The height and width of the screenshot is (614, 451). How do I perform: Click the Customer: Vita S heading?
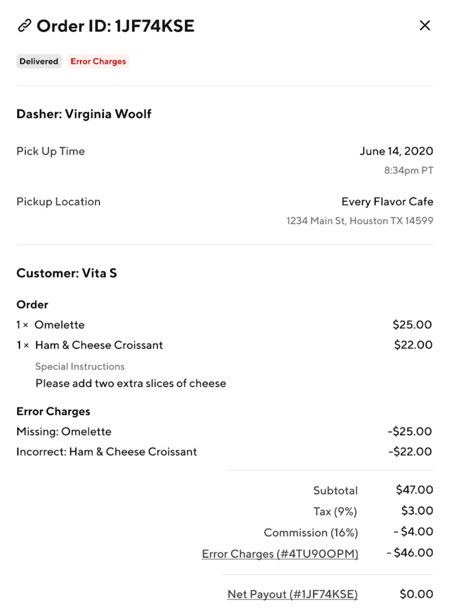[66, 273]
